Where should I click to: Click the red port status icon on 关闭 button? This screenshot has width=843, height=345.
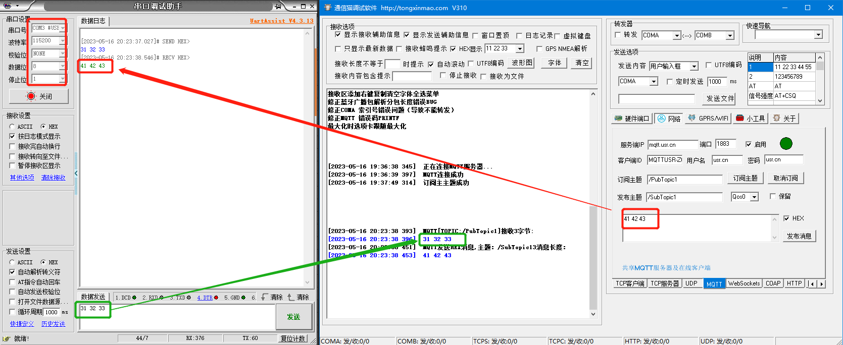click(x=31, y=96)
